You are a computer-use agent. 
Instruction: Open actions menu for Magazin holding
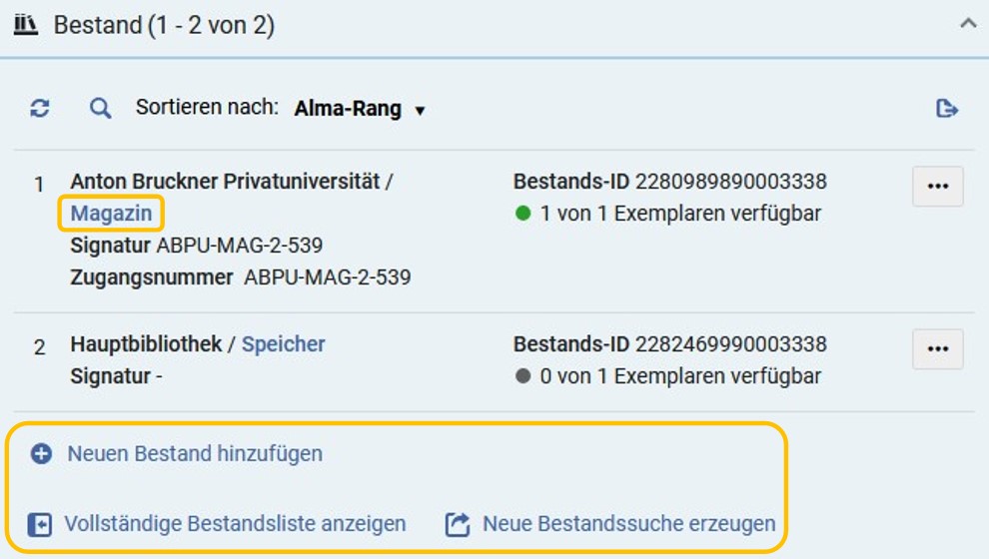click(x=938, y=186)
